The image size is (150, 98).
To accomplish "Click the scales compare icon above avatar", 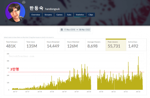I will (x=24, y=2).
